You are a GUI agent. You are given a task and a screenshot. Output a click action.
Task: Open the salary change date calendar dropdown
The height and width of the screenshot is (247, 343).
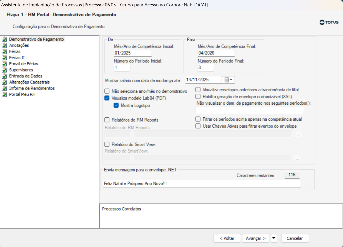tap(228, 80)
